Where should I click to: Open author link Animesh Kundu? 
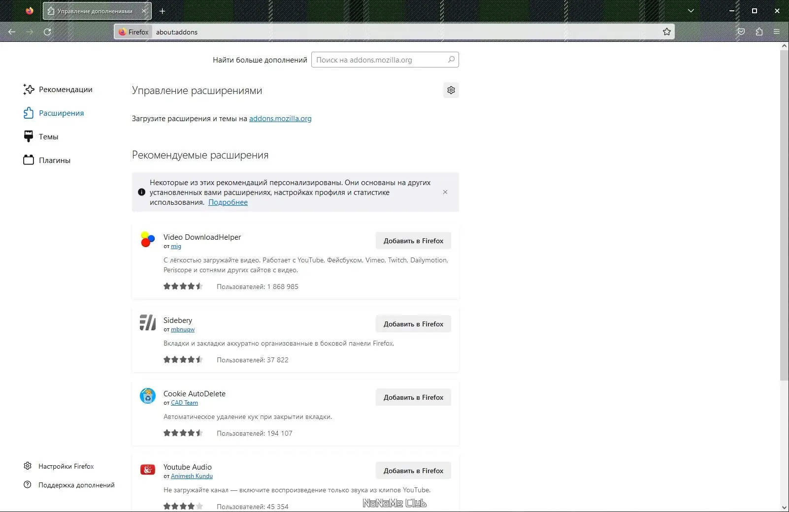click(192, 476)
